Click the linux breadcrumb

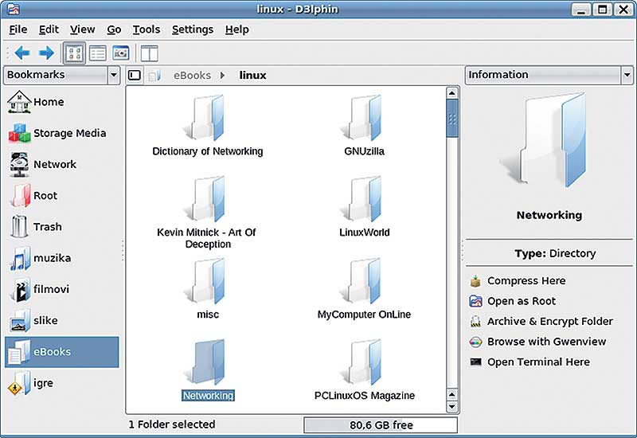point(252,76)
